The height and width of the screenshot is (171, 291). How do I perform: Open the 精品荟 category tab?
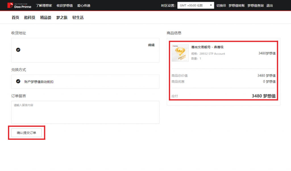pyautogui.click(x=46, y=18)
